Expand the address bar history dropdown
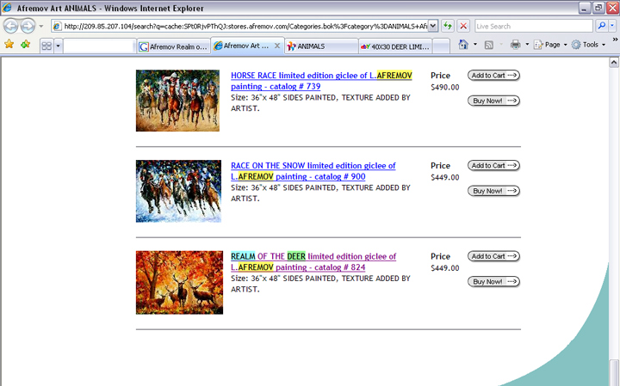The image size is (620, 386). (433, 27)
